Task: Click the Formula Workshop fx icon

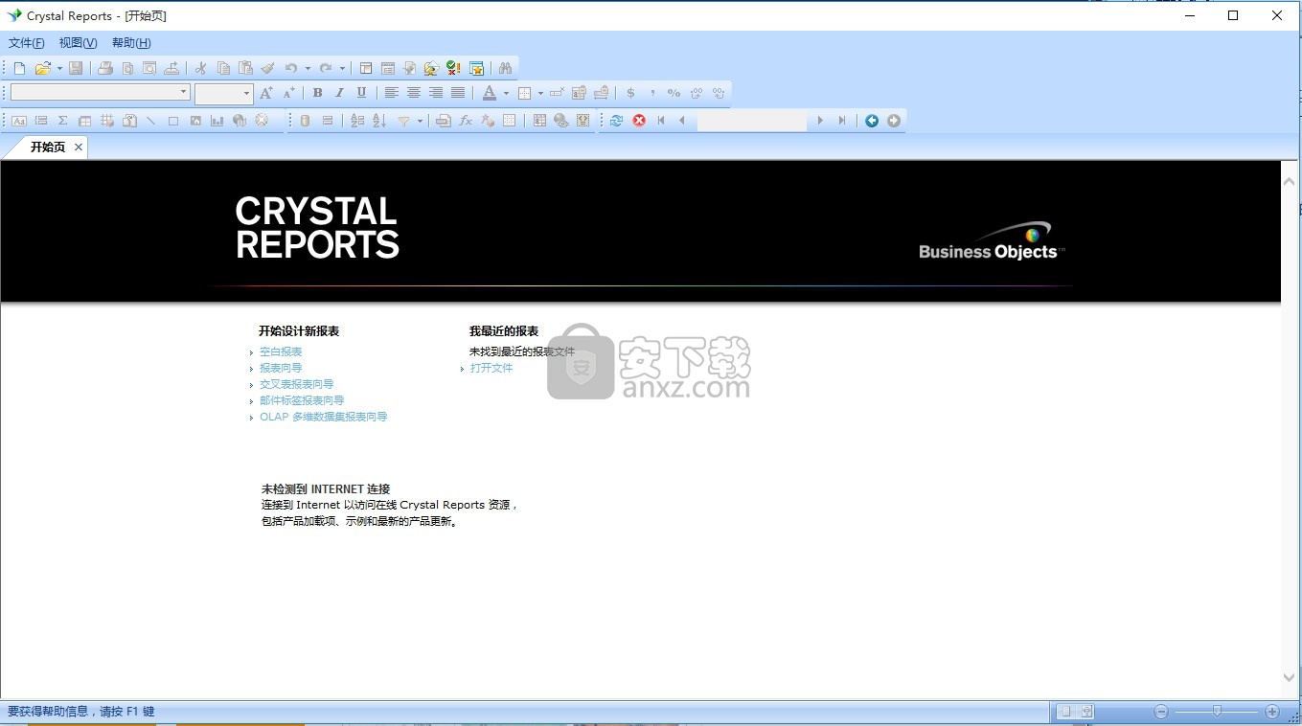Action: coord(466,121)
